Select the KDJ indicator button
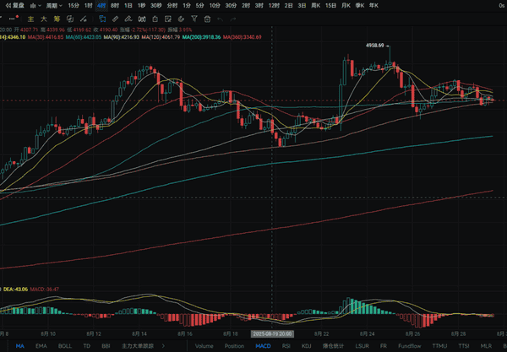The height and width of the screenshot is (352, 507). 308,346
